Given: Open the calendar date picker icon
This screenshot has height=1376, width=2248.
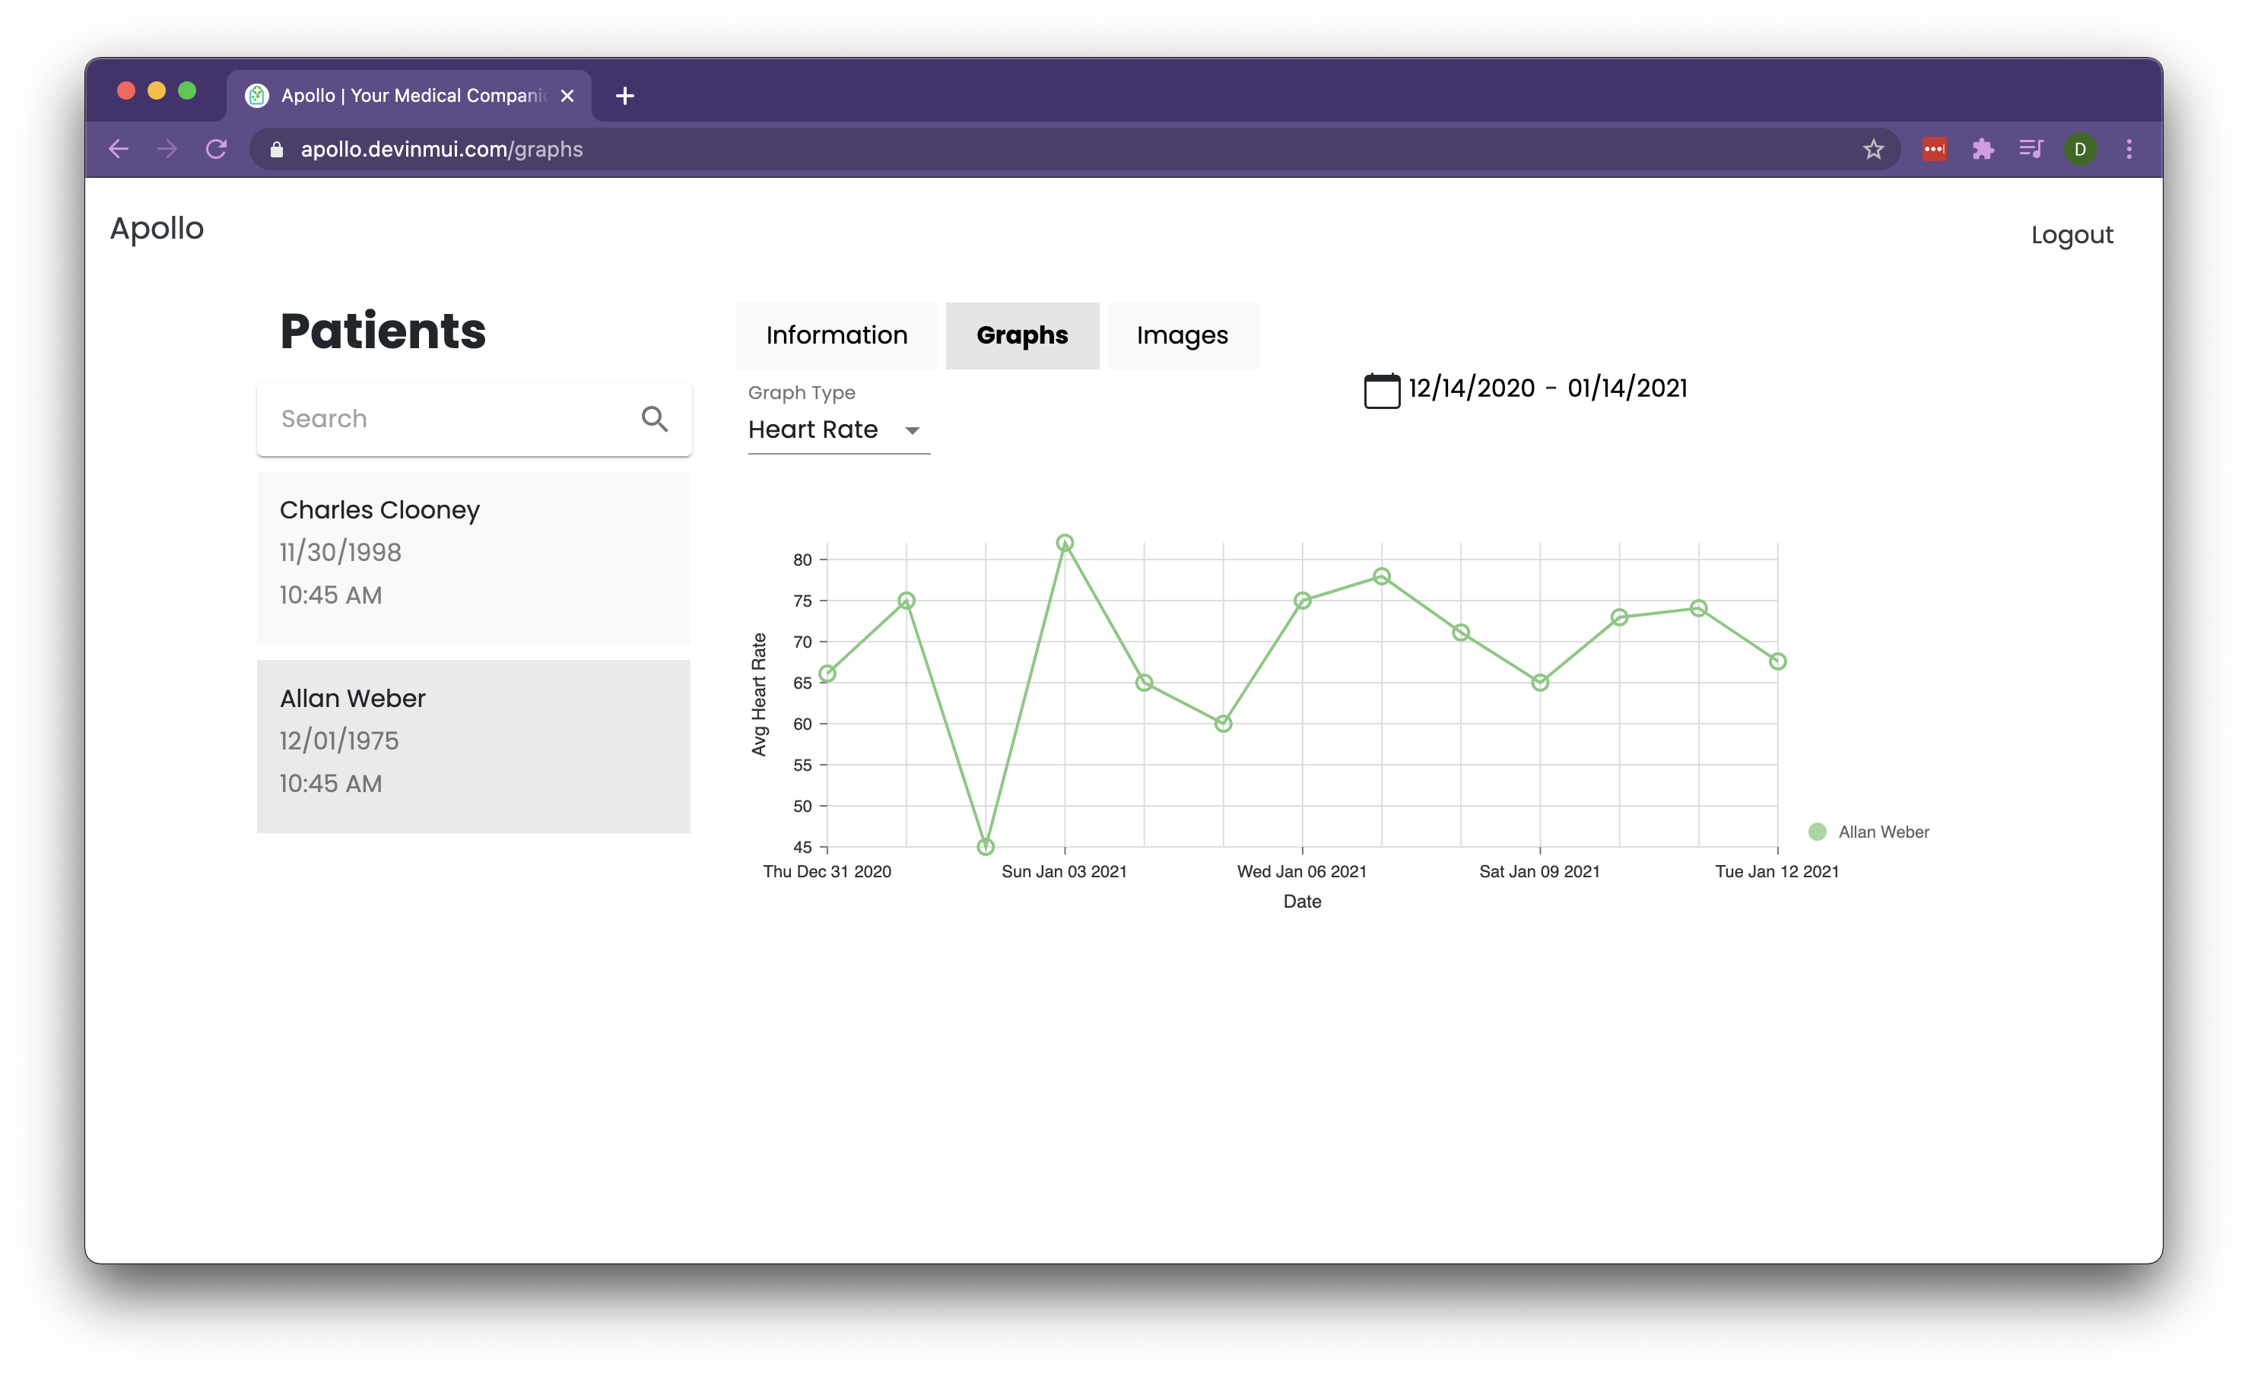Looking at the screenshot, I should coord(1381,390).
